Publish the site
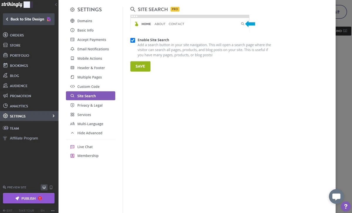This screenshot has height=213, width=352. tap(28, 198)
